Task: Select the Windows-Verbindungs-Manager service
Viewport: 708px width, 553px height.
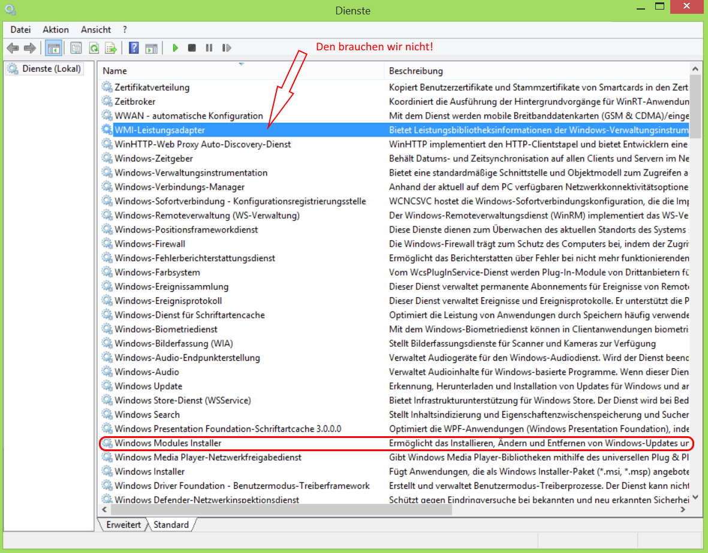Action: [394, 187]
